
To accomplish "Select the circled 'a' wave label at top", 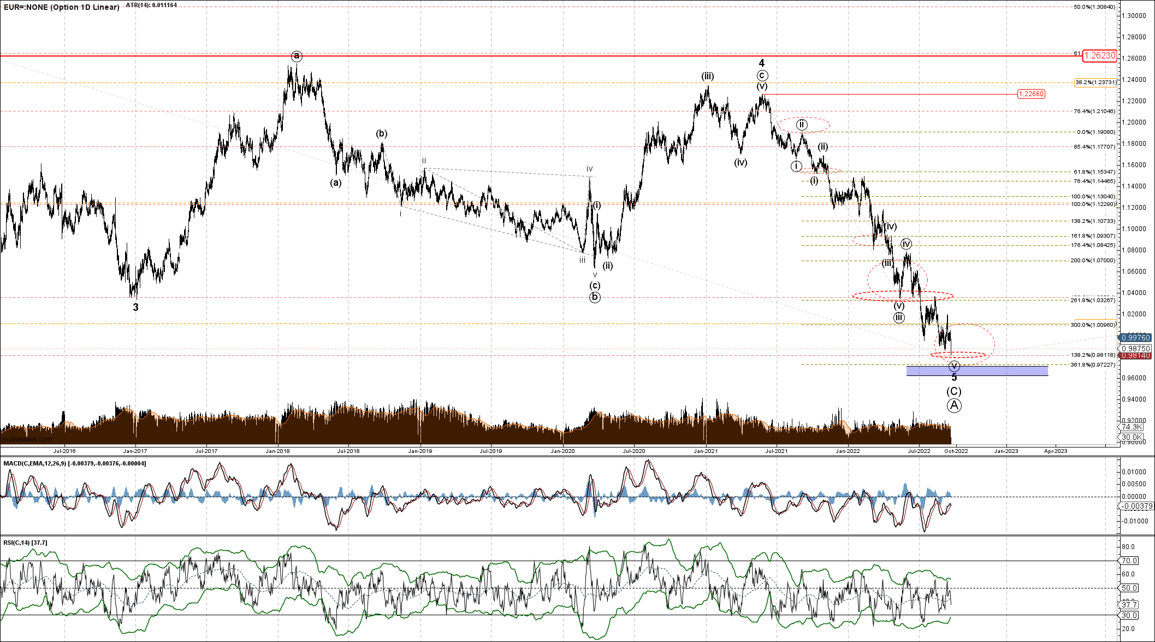I will pos(296,56).
